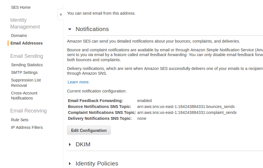
Task: Follow the Learn more link
Action: [x=79, y=82]
